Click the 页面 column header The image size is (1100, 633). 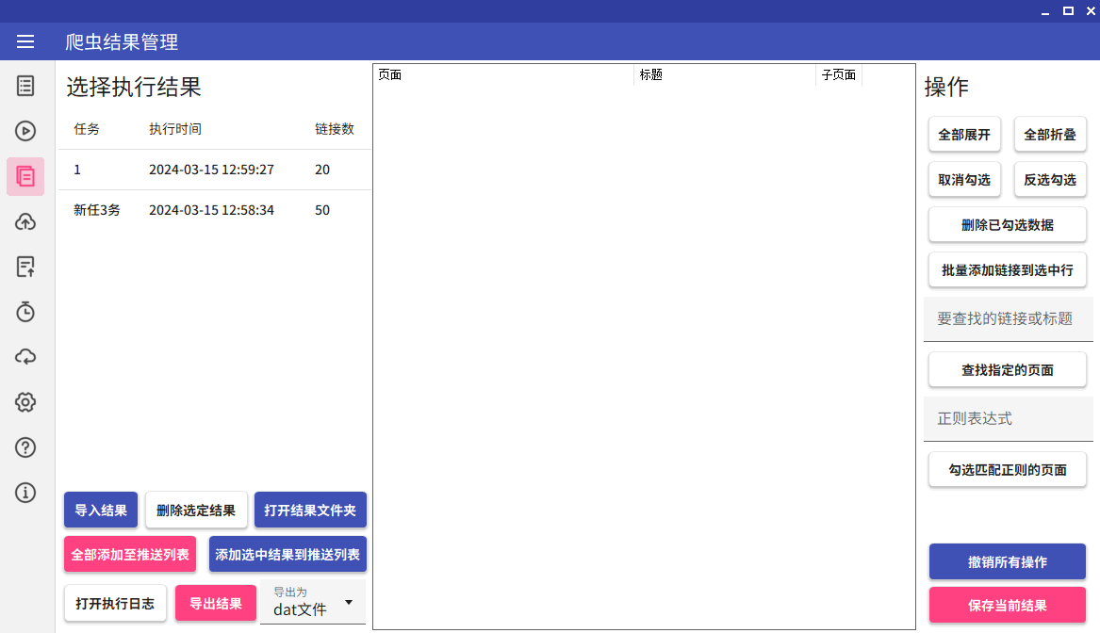[x=503, y=75]
